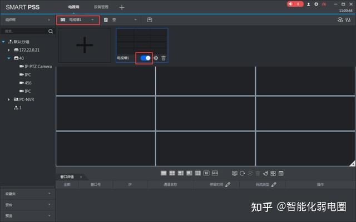Open the 电视墙1 video wall dropdown
356x222 pixels.
pyautogui.click(x=78, y=20)
